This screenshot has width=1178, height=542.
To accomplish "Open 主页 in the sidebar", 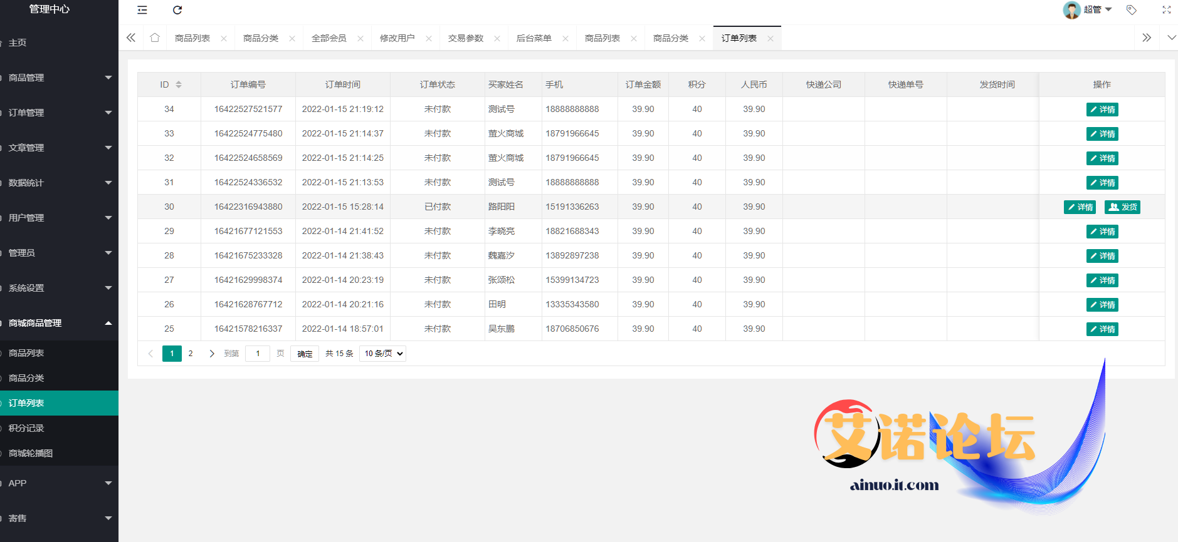I will 59,43.
